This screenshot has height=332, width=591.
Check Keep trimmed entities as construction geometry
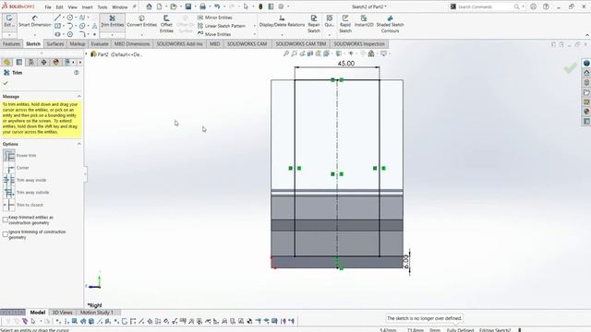6,219
